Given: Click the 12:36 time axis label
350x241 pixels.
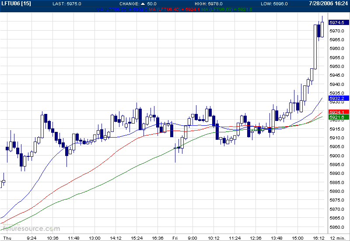Looking at the screenshot, I should pyautogui.click(x=255, y=238).
